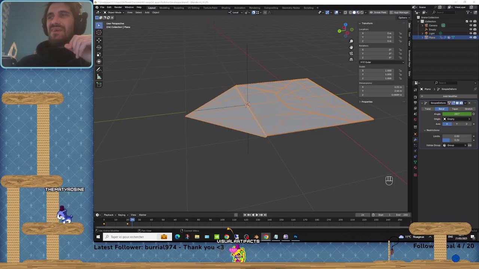Open the Modifiers wrench properties tab
The height and width of the screenshot is (269, 479).
click(415, 140)
